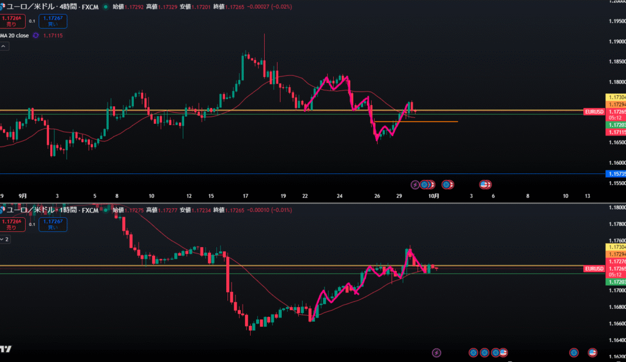Viewport: 626px width, 362px height.
Task: Click the yellow 1.17304 price label on 4-hour axis
Action: (x=615, y=97)
